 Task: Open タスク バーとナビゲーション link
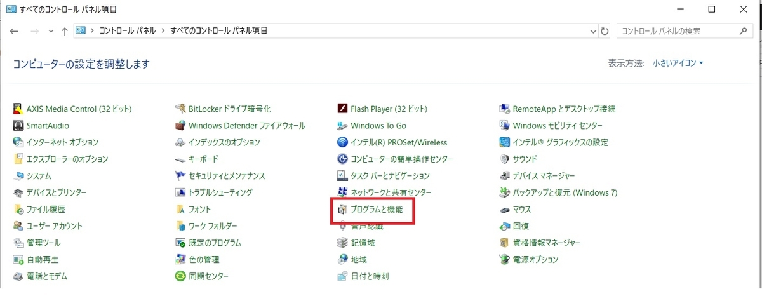pyautogui.click(x=390, y=176)
